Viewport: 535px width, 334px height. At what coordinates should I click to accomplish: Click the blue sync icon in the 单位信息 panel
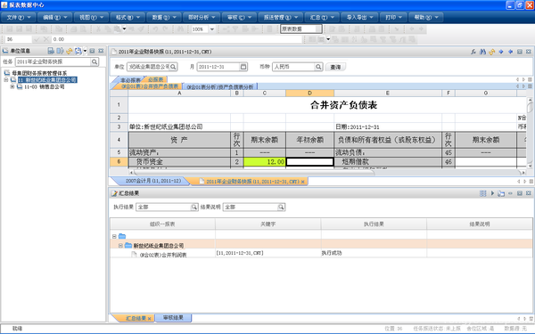[x=78, y=51]
